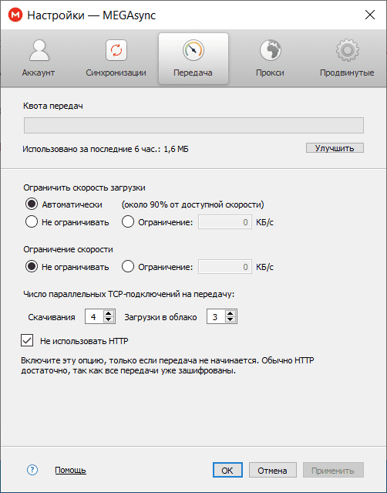Click the blue question mark help icon

[x=32, y=470]
